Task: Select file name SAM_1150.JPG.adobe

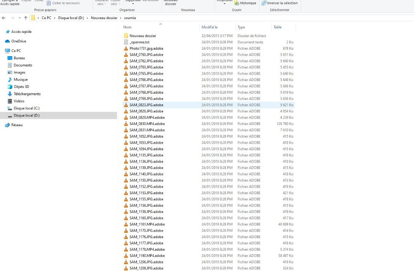Action: click(146, 180)
